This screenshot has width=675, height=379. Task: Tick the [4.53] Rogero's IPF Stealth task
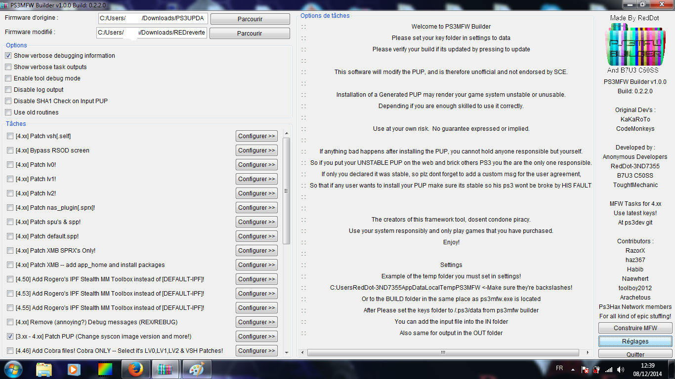coord(10,294)
